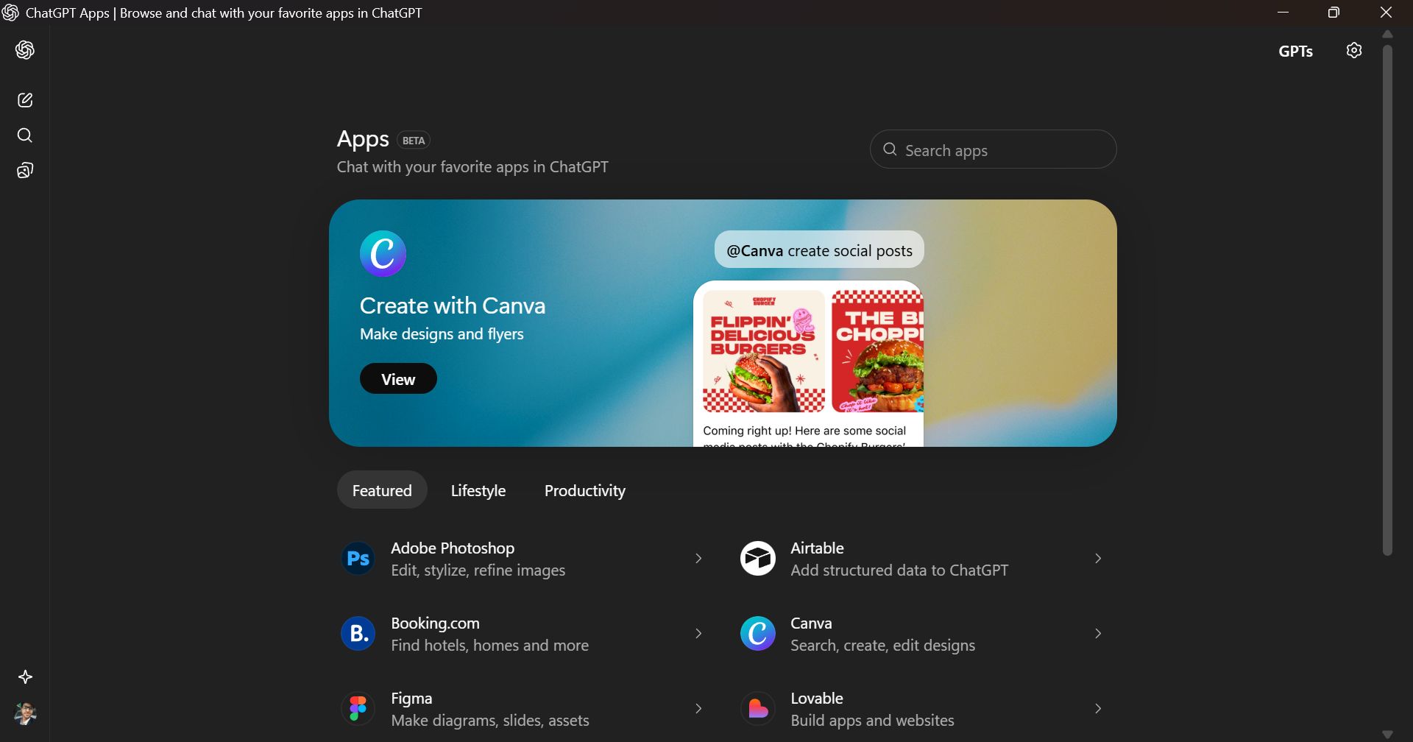Start a new chat with compose icon
The height and width of the screenshot is (742, 1413).
click(25, 100)
